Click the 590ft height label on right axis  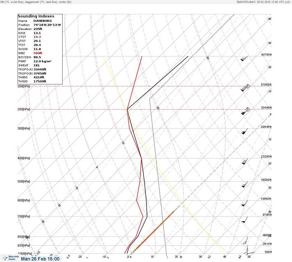coord(268,252)
